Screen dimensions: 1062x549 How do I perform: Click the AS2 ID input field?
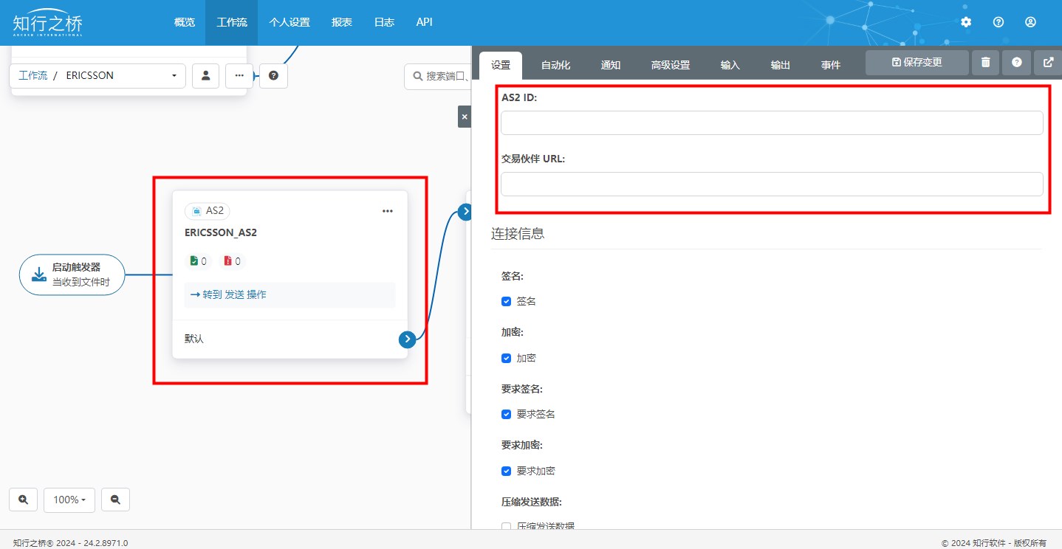(x=771, y=122)
